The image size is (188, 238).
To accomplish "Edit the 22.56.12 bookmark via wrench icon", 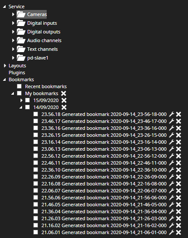I will pyautogui.click(x=172, y=156).
